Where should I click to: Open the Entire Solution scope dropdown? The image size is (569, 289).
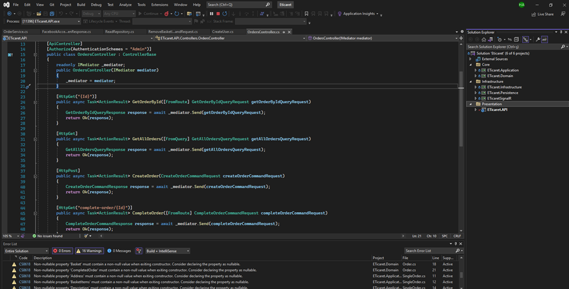click(x=26, y=251)
